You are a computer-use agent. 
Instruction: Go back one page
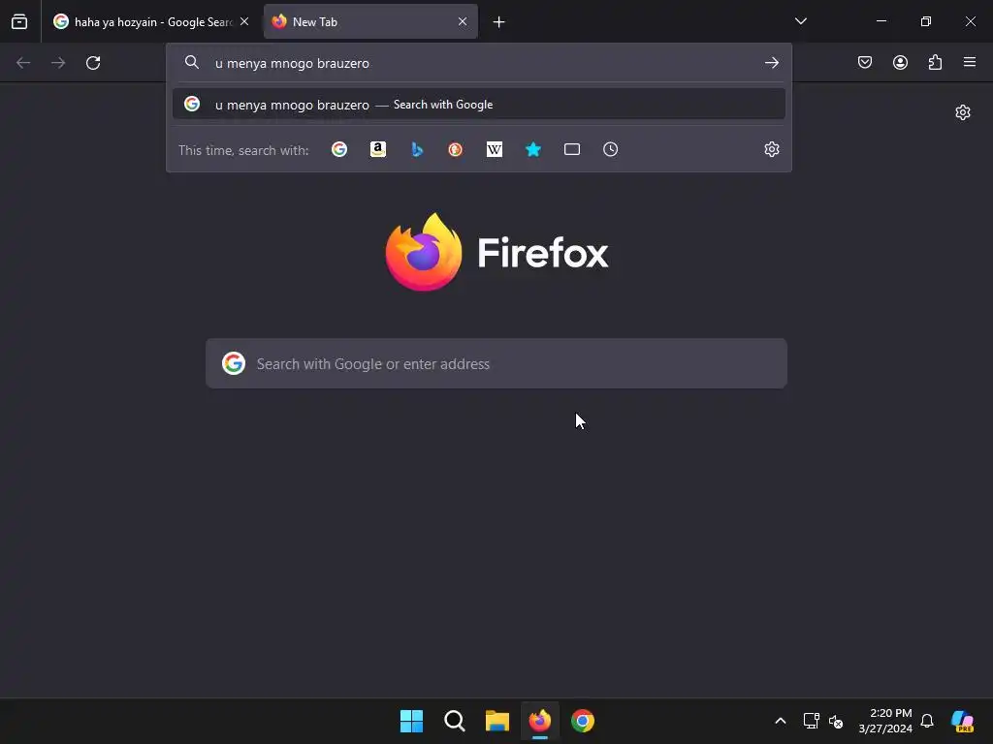click(x=23, y=63)
